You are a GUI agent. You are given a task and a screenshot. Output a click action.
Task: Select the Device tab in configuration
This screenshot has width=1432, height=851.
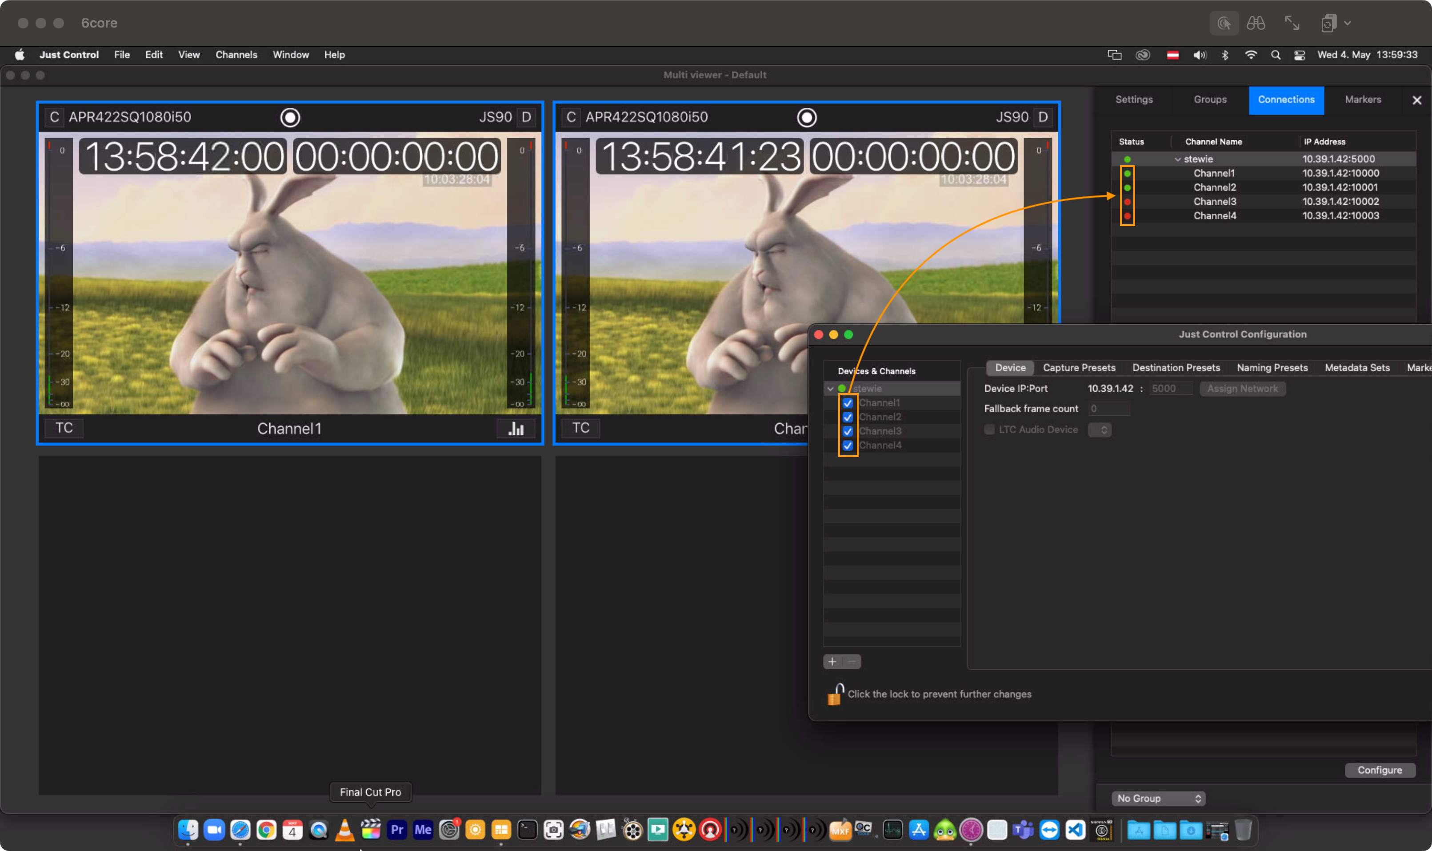pyautogui.click(x=1010, y=368)
